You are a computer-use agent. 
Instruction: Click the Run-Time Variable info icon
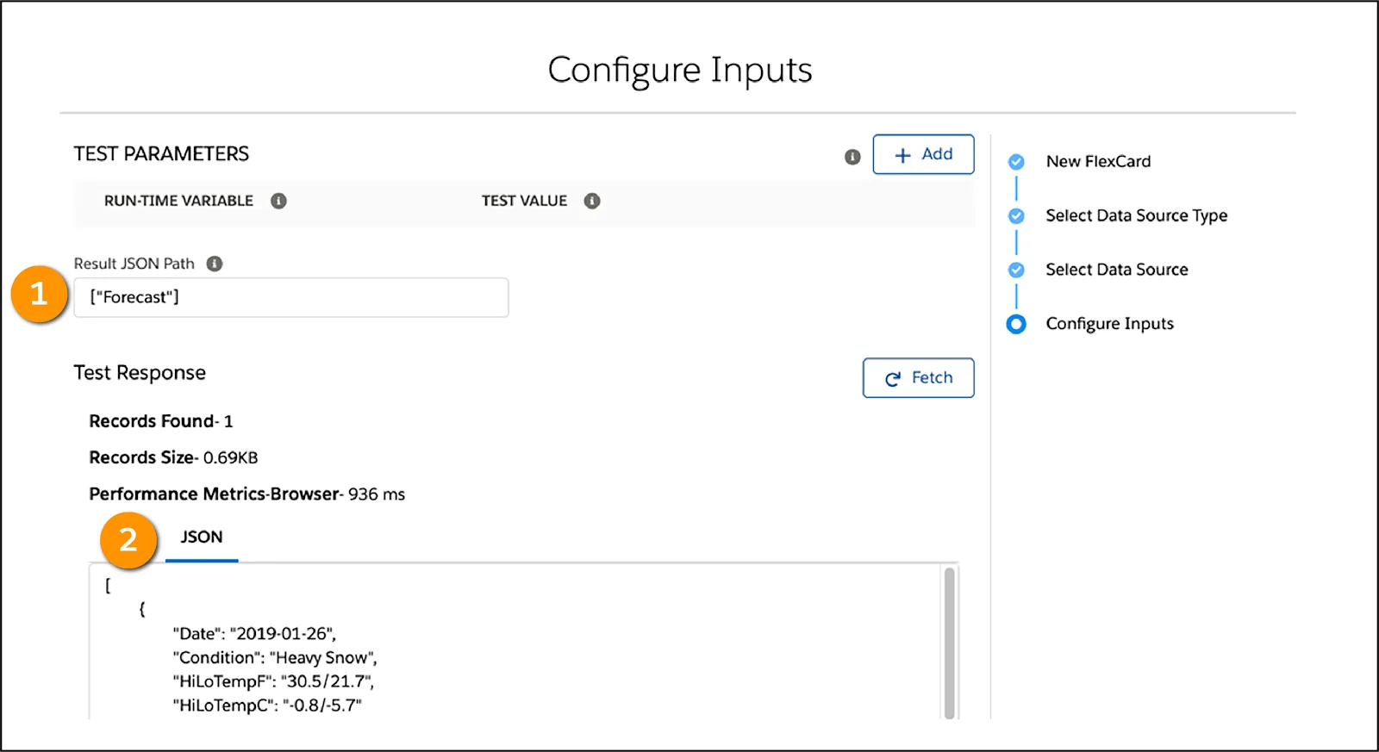tap(278, 201)
